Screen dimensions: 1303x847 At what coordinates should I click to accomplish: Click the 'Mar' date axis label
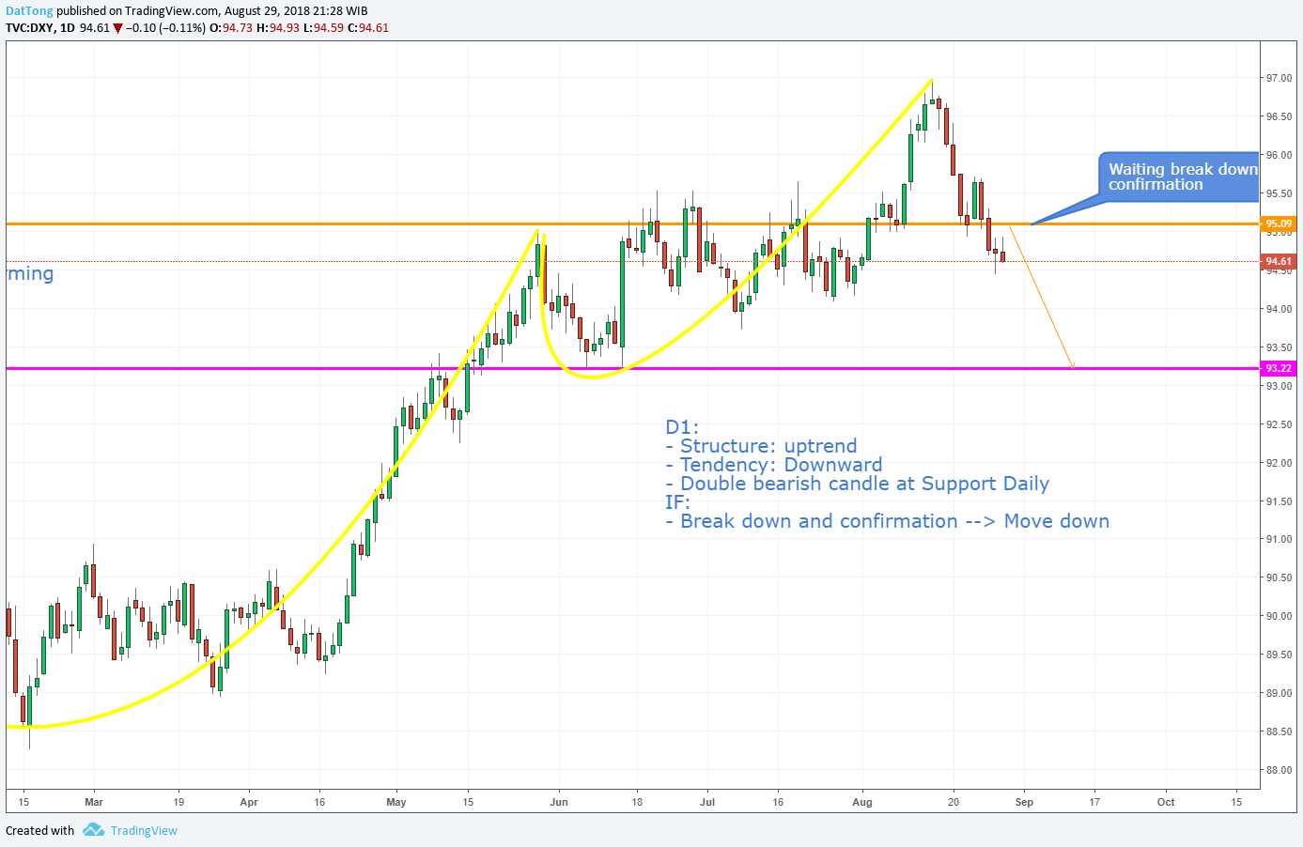[x=94, y=802]
